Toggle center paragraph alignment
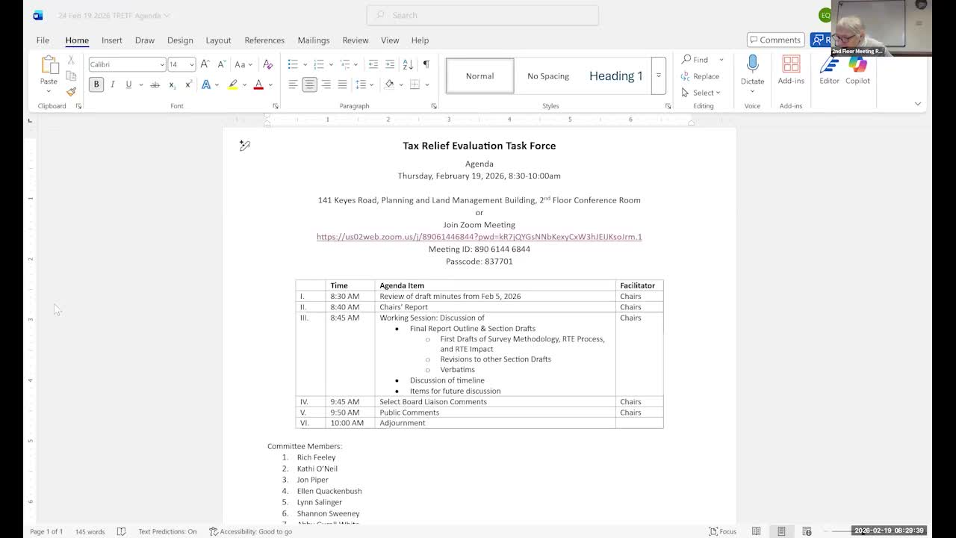The width and height of the screenshot is (956, 538). (309, 84)
